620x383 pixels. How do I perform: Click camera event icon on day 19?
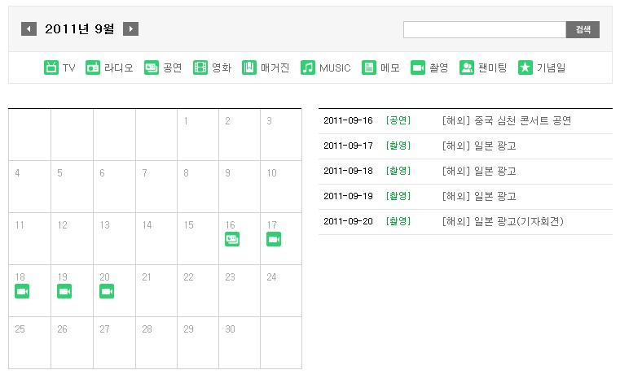(64, 291)
